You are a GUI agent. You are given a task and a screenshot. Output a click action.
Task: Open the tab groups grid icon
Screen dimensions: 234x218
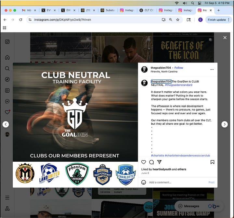(5, 28)
